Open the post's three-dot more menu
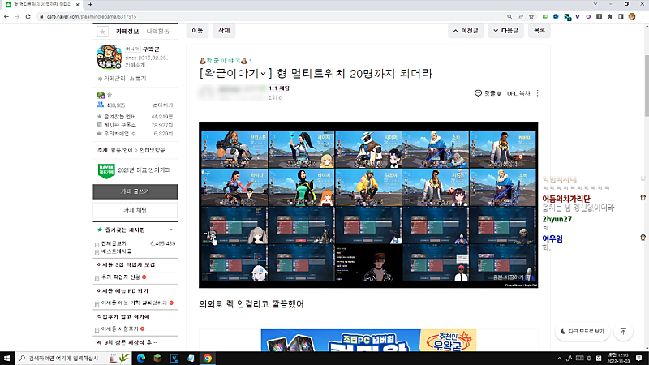The image size is (649, 365). [x=537, y=93]
